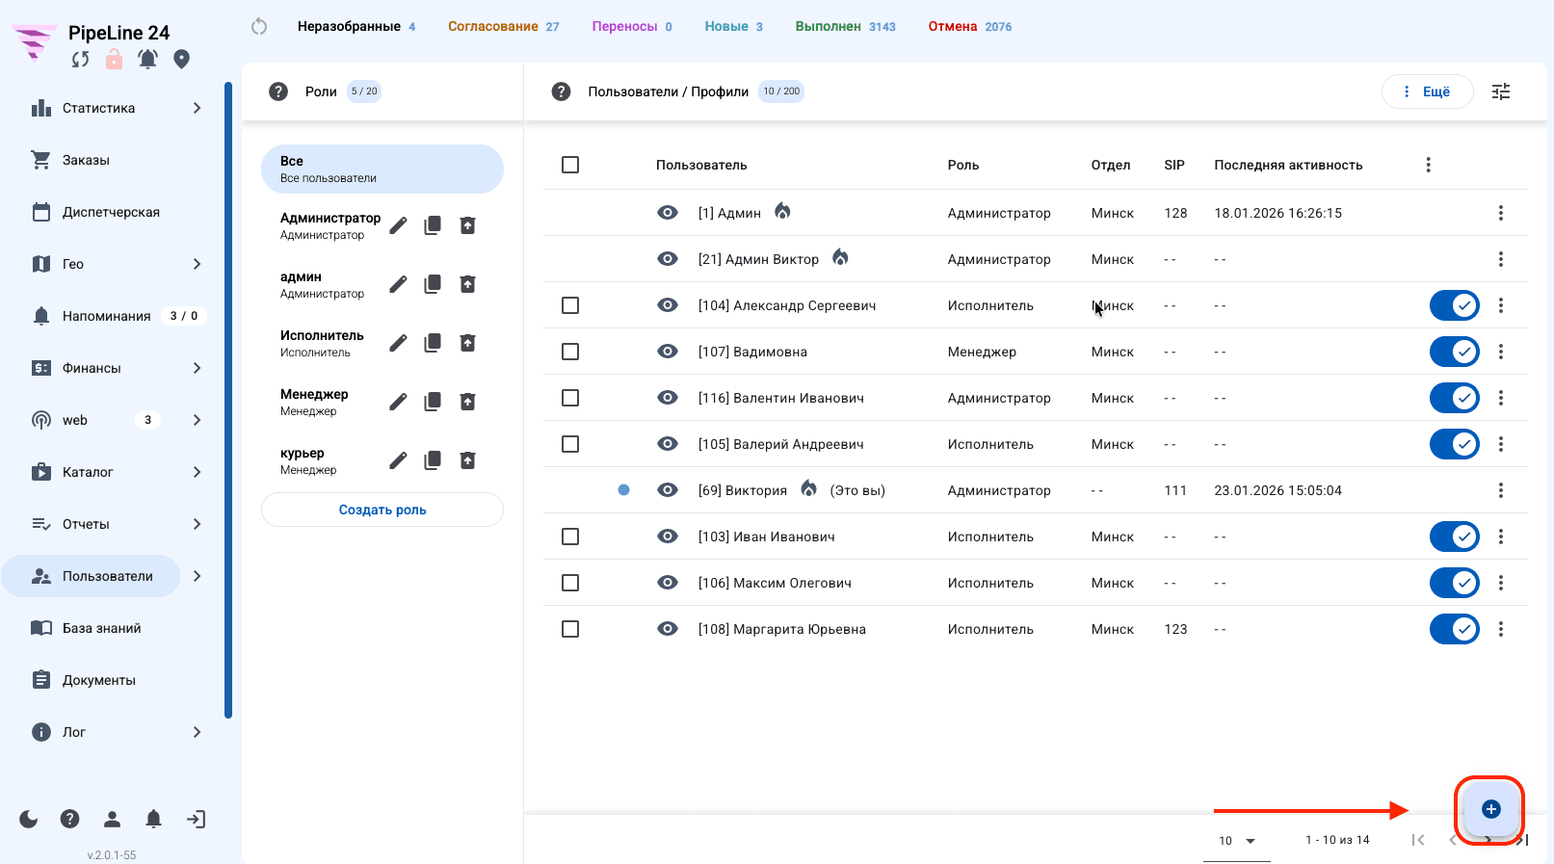Expand the Финансы section chevron
This screenshot has height=864, width=1554.
click(197, 368)
